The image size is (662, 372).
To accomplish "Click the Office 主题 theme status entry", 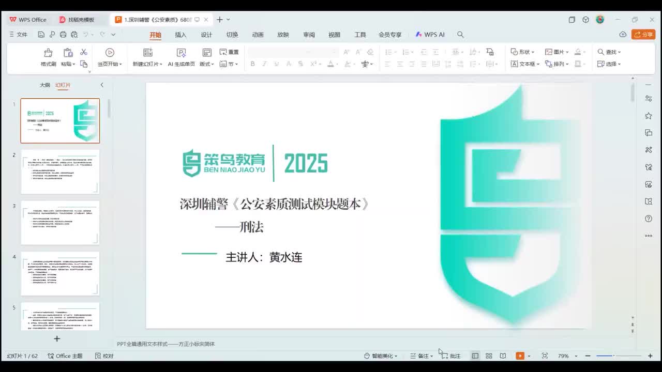I will (x=65, y=356).
